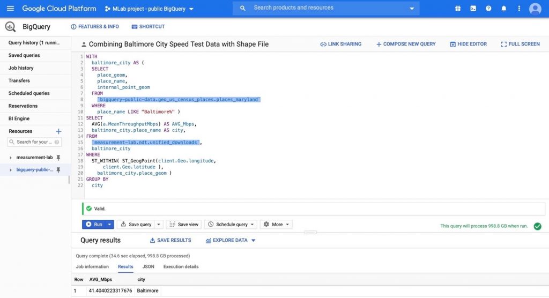Unpin the bigquery-public project
The height and width of the screenshot is (298, 549).
(58, 170)
